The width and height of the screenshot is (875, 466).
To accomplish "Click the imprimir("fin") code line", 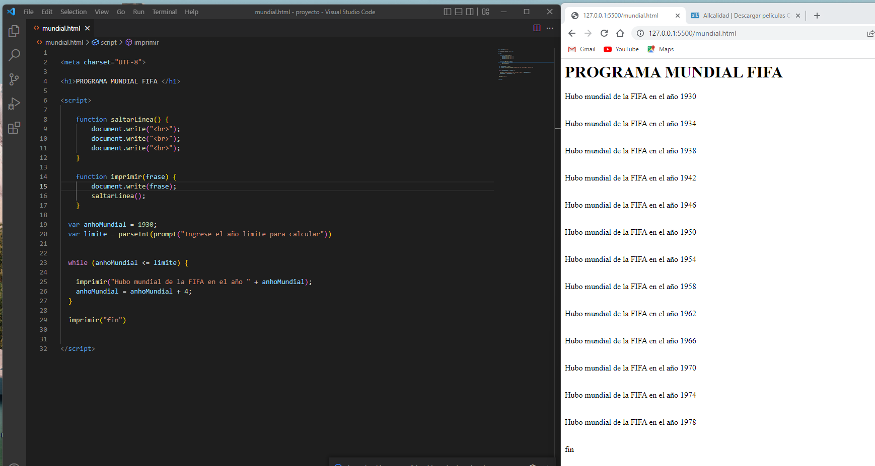I will [97, 320].
